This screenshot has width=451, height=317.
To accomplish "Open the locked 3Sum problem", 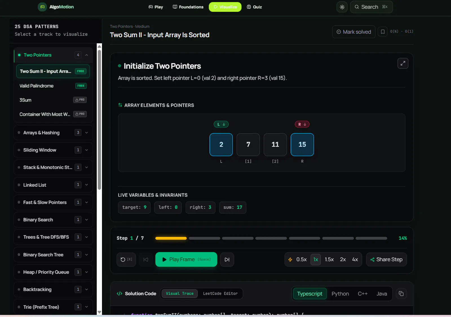I will point(53,100).
